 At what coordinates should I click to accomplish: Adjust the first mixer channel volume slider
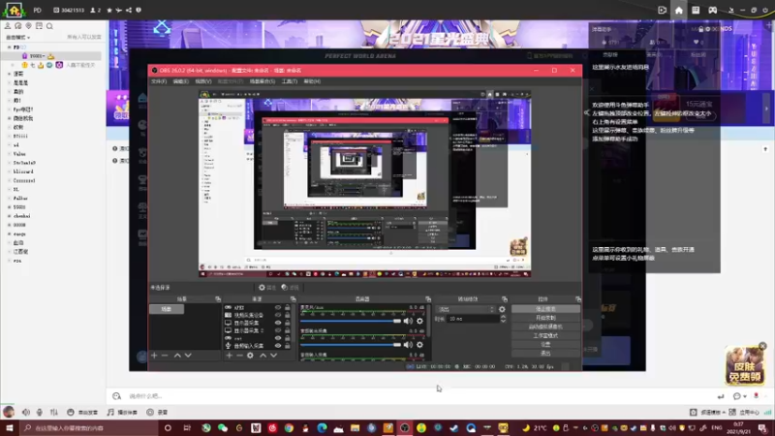[x=351, y=322]
